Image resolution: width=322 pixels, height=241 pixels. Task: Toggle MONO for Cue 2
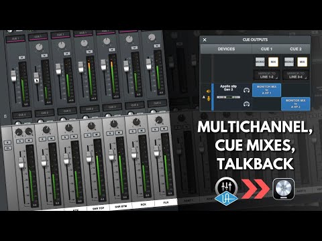(289, 62)
